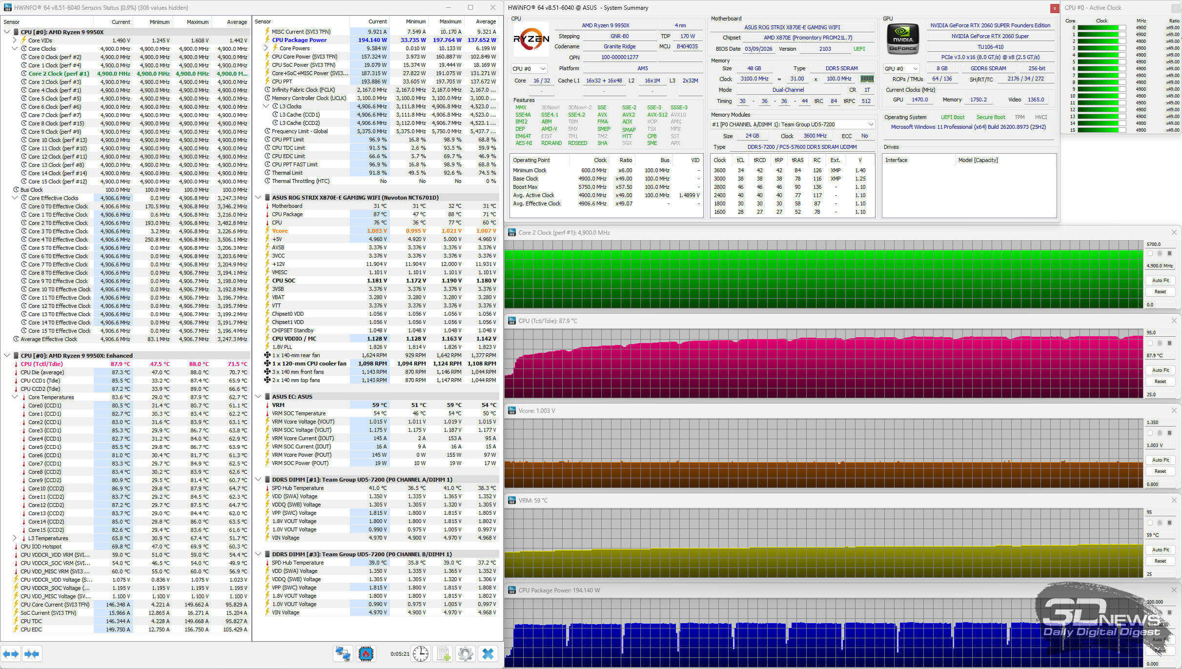
Task: Click the shrink columns arrows icon
Action: pyautogui.click(x=32, y=654)
